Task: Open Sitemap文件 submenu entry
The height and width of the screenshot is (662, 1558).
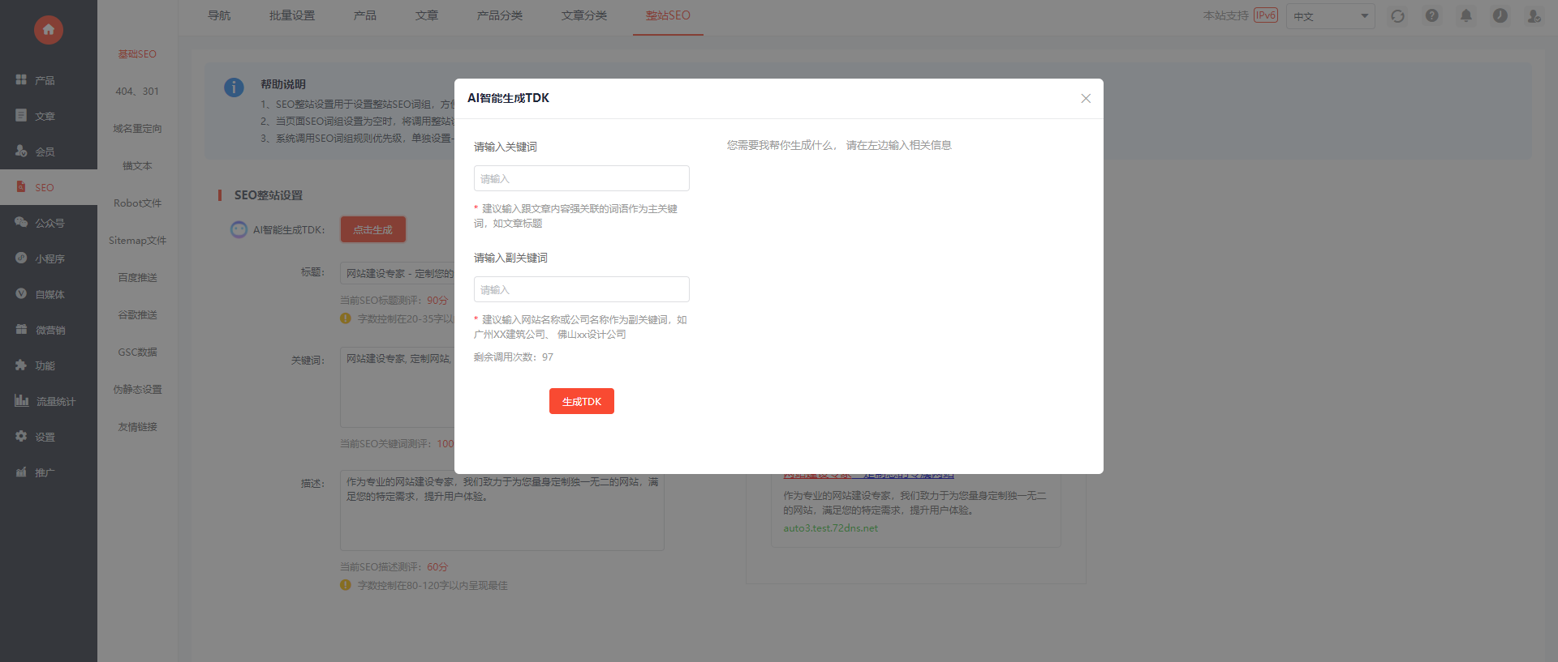Action: click(x=137, y=240)
